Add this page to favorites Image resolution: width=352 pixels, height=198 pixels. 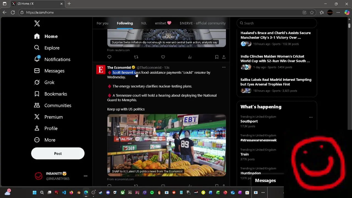(312, 12)
